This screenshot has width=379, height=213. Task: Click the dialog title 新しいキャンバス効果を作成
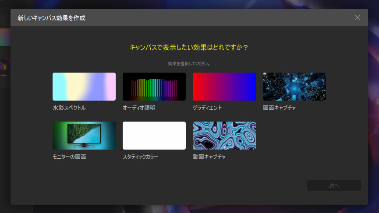[x=52, y=18]
